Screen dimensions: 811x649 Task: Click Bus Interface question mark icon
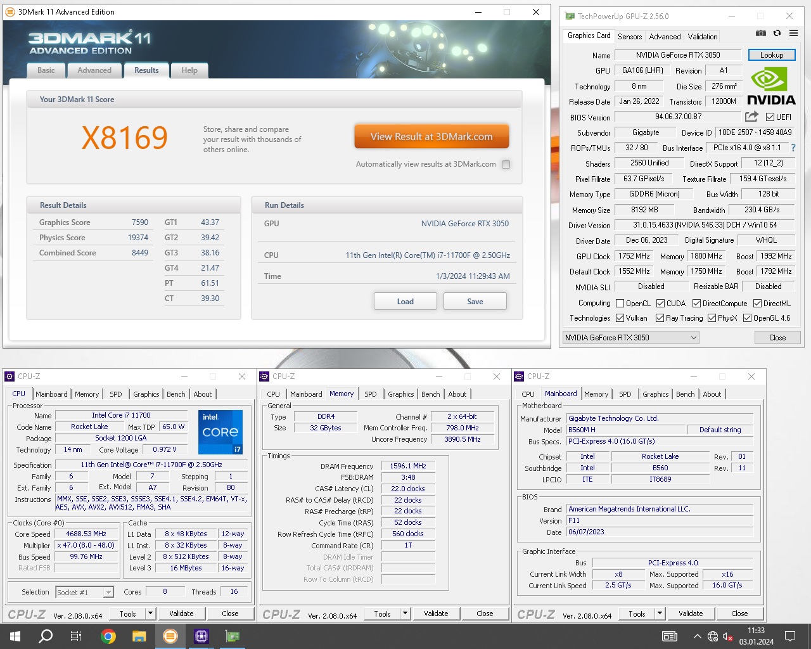793,148
